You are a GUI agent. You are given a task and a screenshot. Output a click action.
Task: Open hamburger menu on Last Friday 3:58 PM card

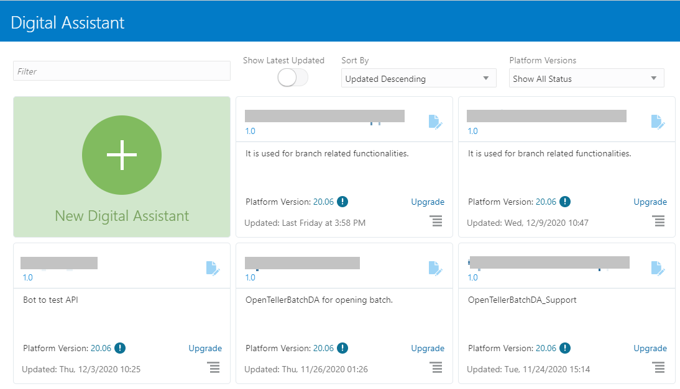pos(437,221)
